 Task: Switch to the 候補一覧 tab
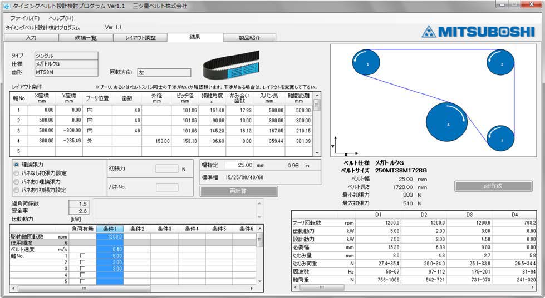(x=86, y=37)
